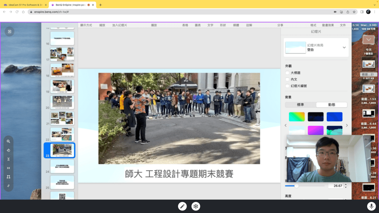
Task: Select the 標準 background tab
Action: coord(301,105)
